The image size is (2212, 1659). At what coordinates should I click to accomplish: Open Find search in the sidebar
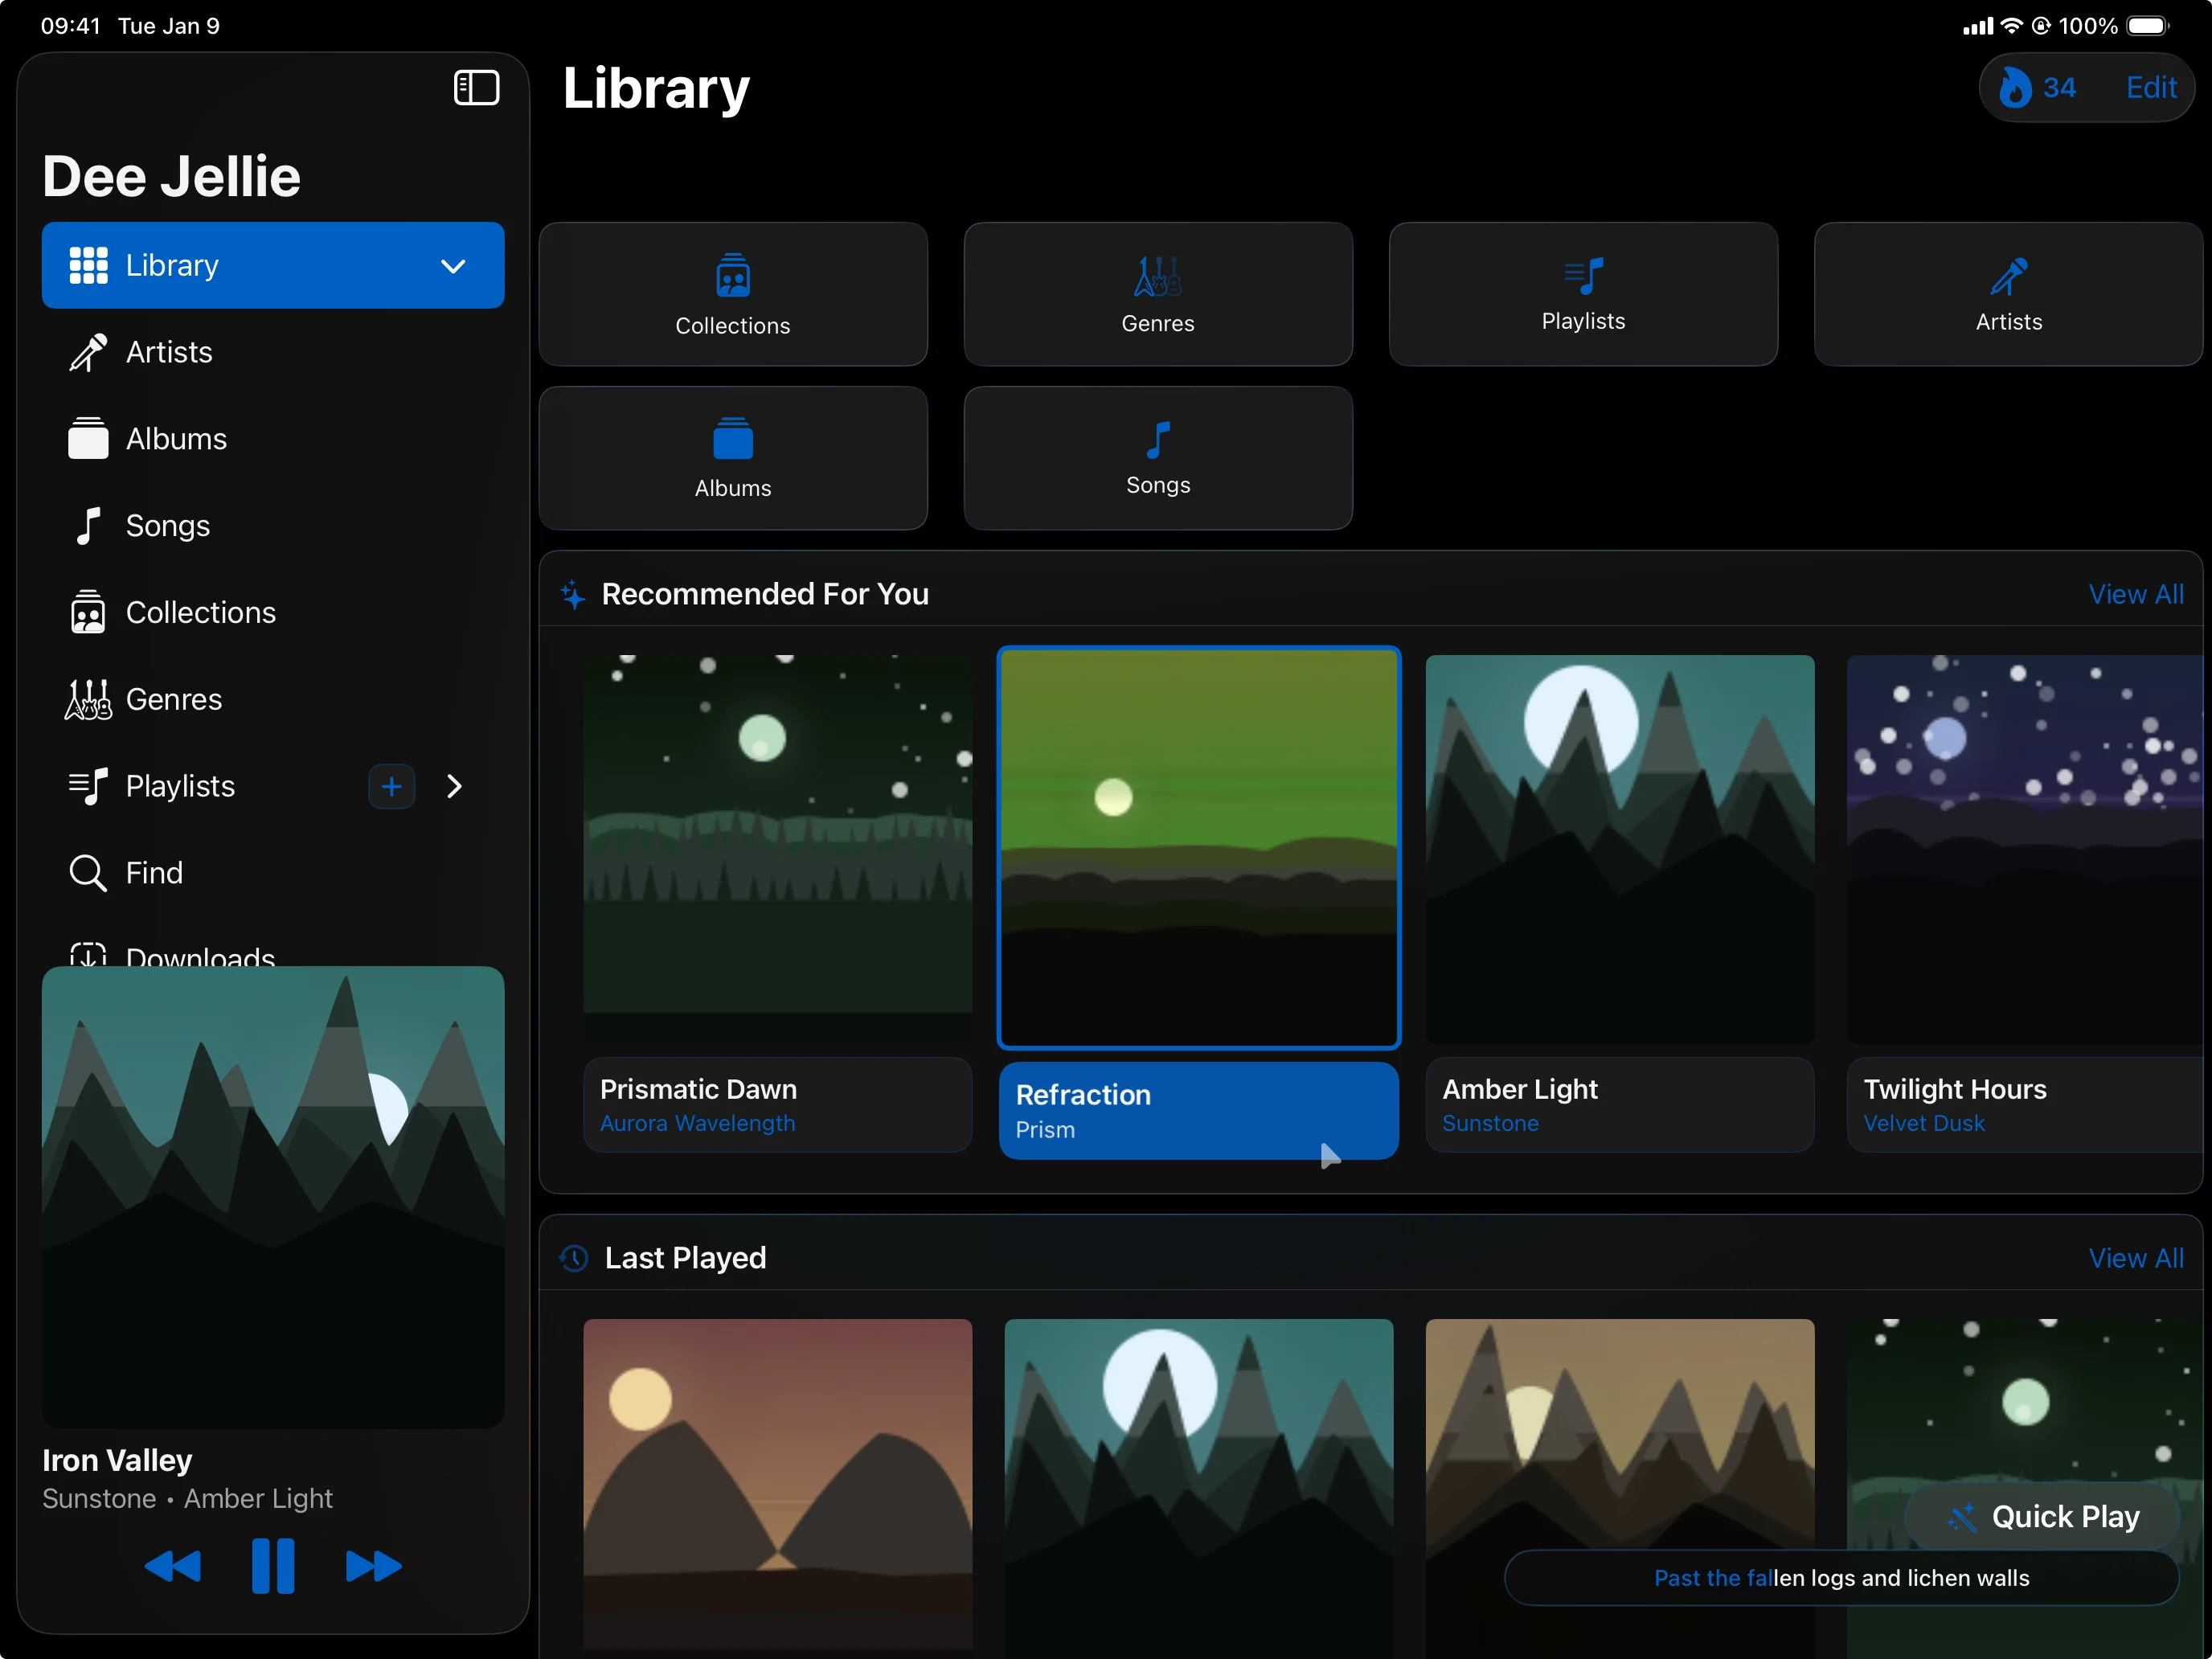click(x=155, y=872)
